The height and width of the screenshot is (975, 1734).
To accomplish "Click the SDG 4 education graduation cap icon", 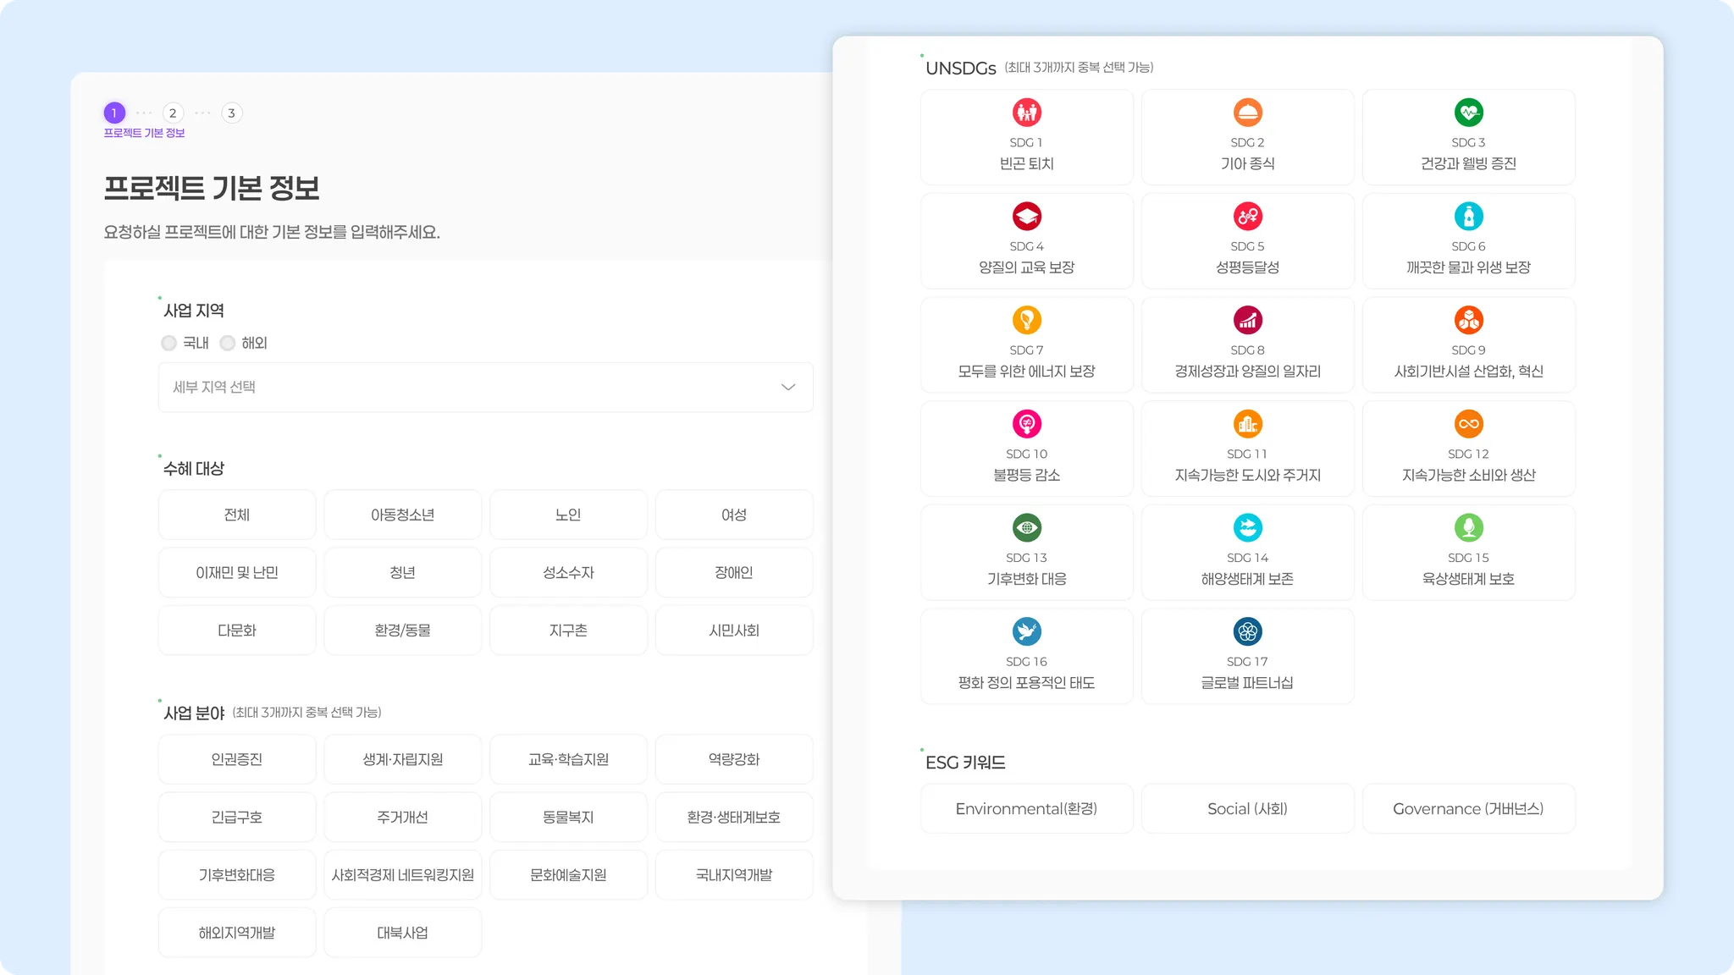I will (x=1026, y=216).
